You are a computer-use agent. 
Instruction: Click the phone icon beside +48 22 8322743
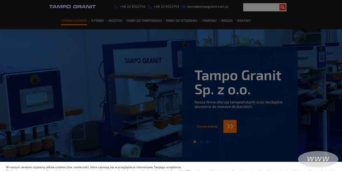[150, 7]
